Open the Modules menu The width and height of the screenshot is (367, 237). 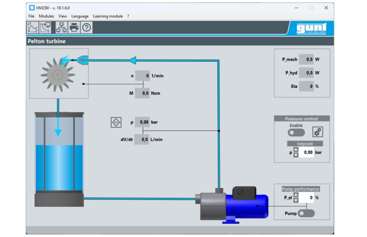pos(46,16)
